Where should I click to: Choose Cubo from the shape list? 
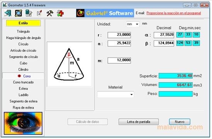pyautogui.click(x=24, y=63)
